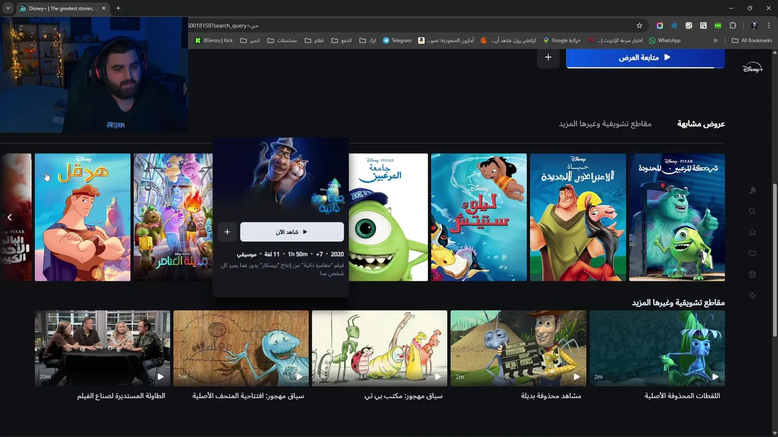Play the سياق مهجور: مكتب بي تي clip
This screenshot has width=778, height=437.
pos(379,348)
